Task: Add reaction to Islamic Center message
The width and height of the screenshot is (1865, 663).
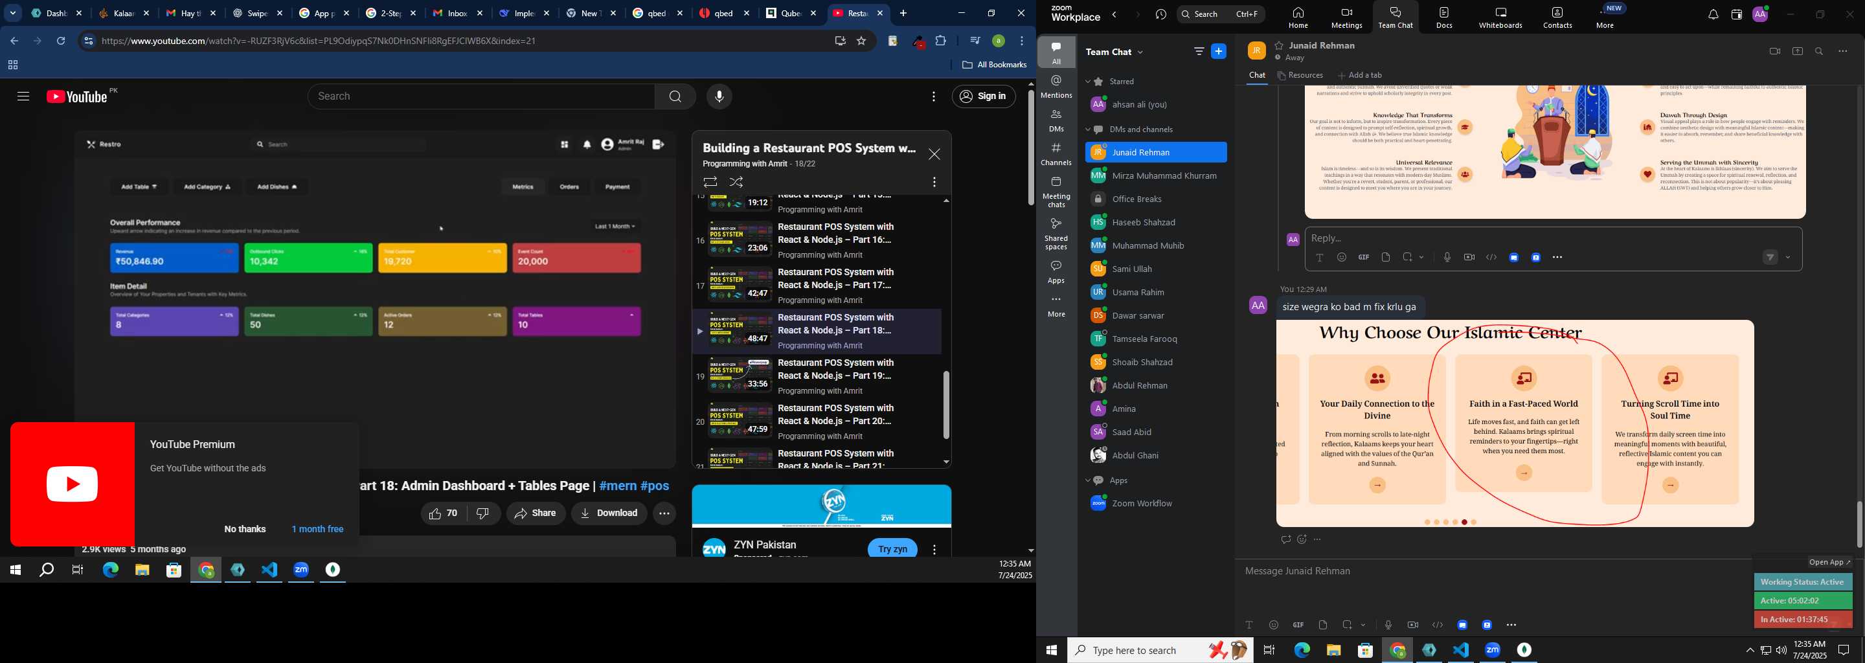Action: (x=1302, y=539)
